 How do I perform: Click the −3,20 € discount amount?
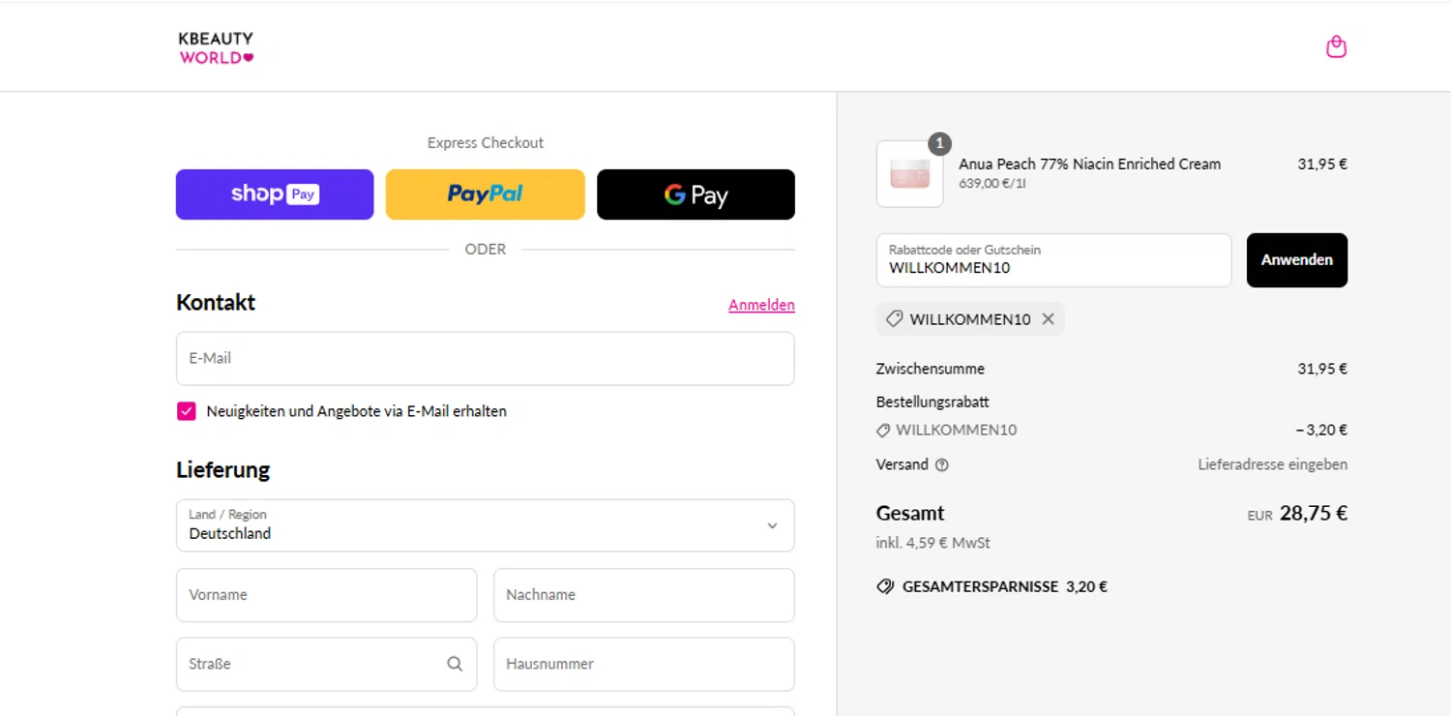click(1321, 430)
